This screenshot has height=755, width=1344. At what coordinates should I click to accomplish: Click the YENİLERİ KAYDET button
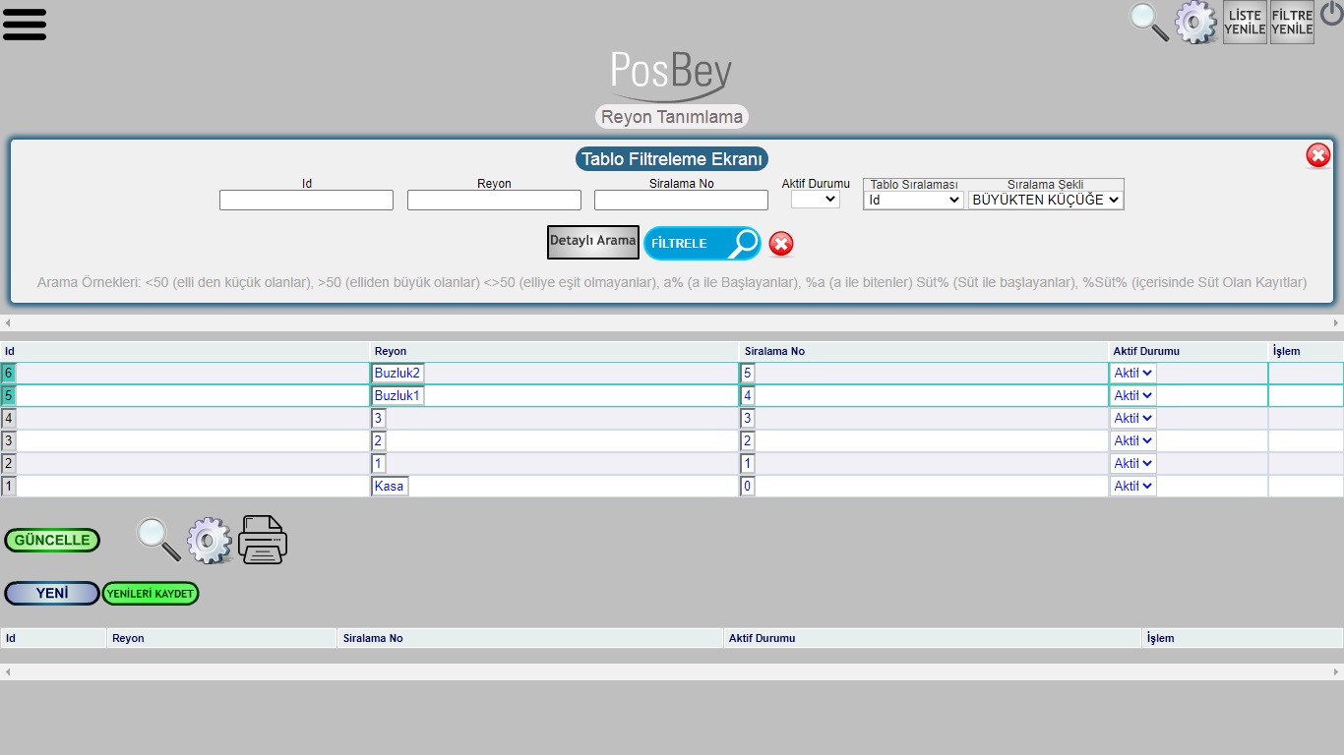[151, 593]
